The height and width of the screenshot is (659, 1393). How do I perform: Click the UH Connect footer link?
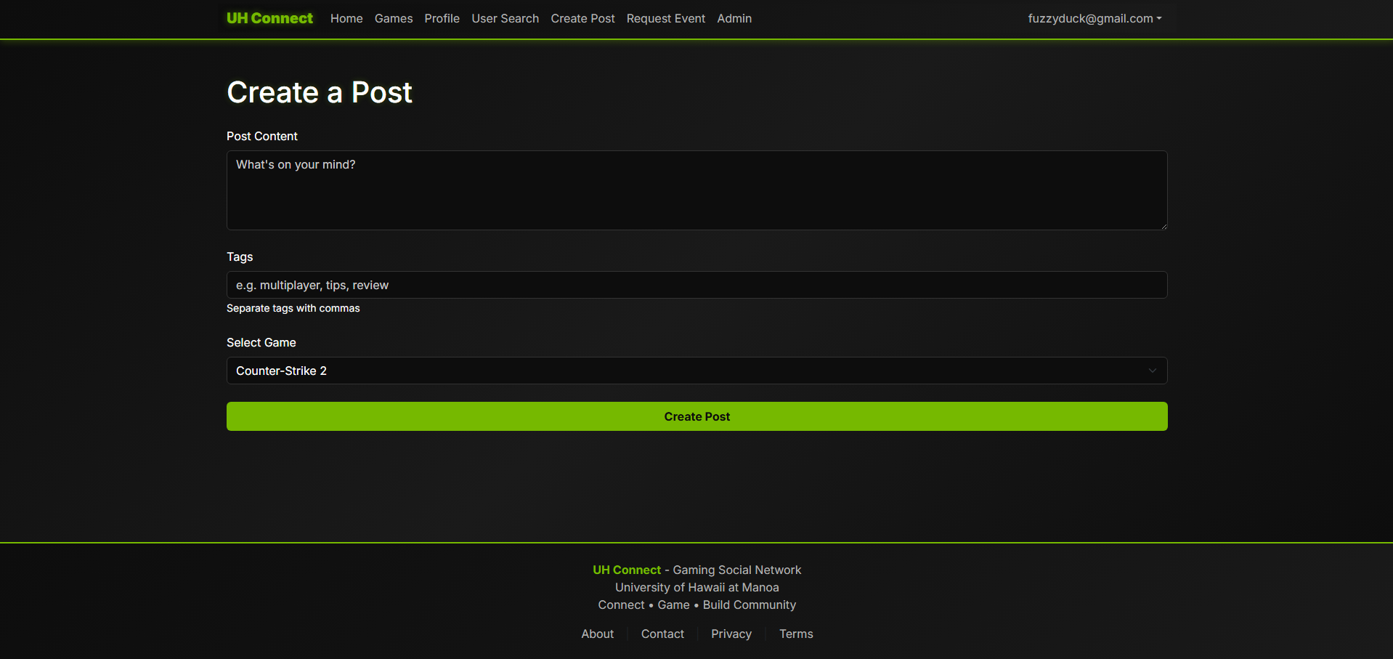coord(626,570)
